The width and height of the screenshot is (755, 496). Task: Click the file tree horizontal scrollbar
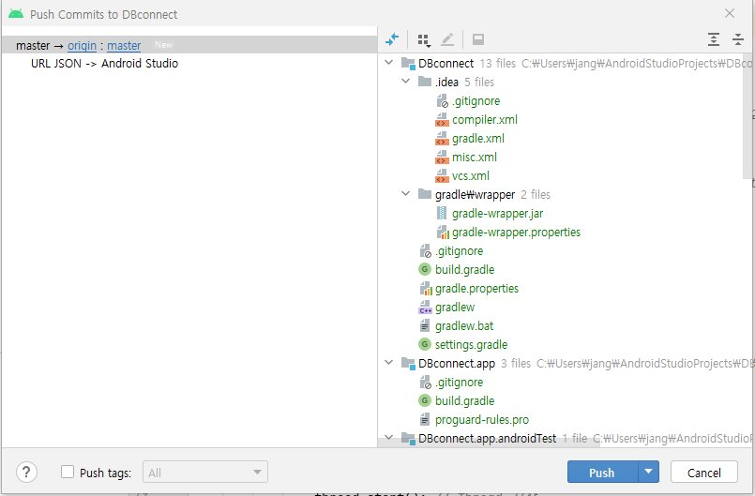click(489, 444)
